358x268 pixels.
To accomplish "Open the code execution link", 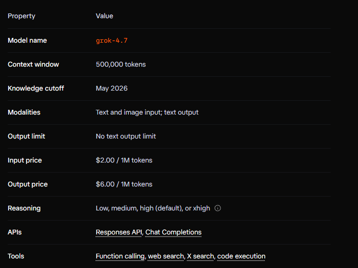I will [241, 256].
